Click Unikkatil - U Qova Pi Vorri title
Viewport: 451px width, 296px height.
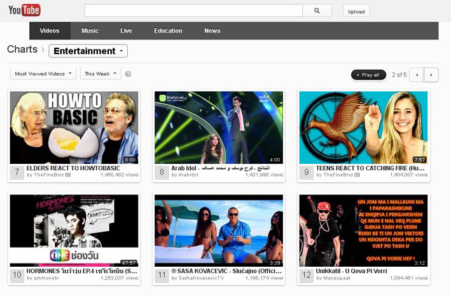pyautogui.click(x=352, y=271)
